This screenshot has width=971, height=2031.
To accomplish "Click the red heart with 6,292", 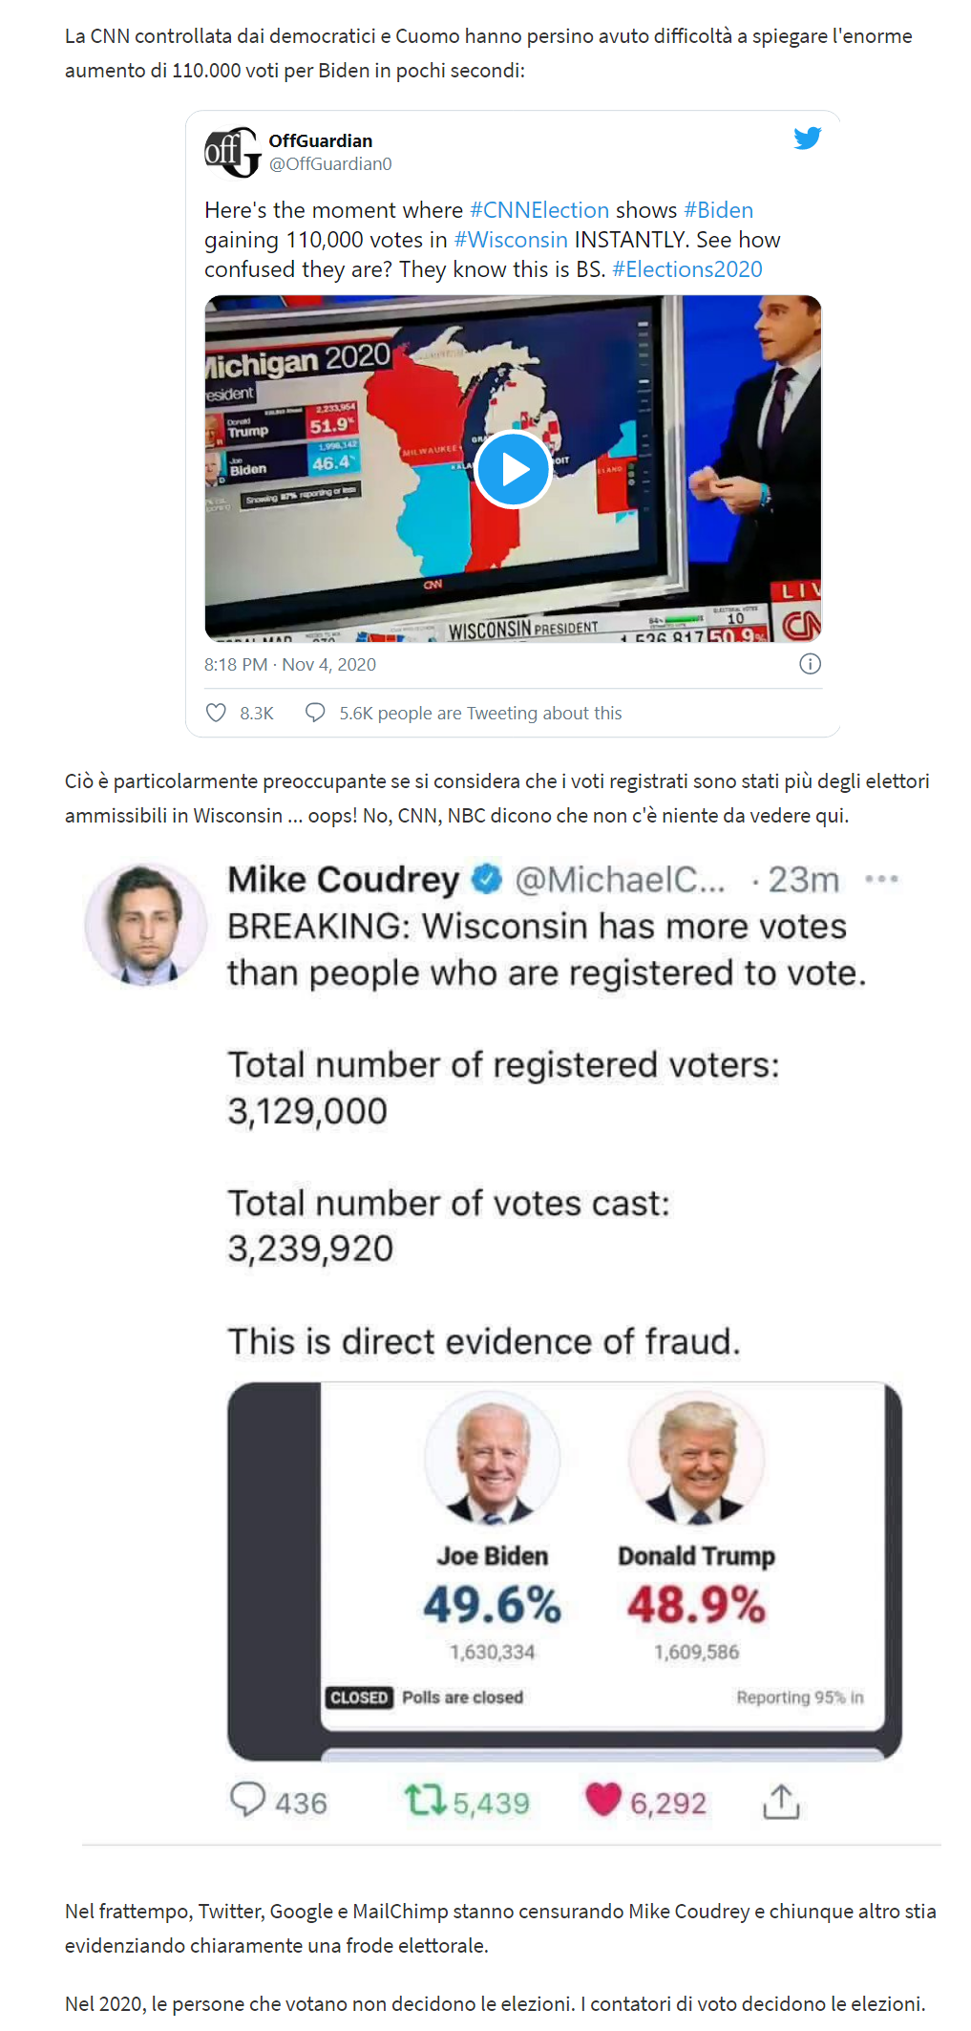I will coord(603,1799).
